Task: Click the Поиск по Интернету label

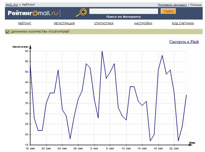Action: (x=123, y=17)
